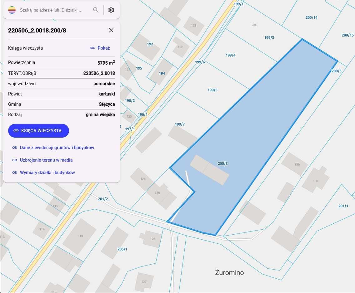
Task: Click parcel 200/14 on the map
Action: pos(312,17)
